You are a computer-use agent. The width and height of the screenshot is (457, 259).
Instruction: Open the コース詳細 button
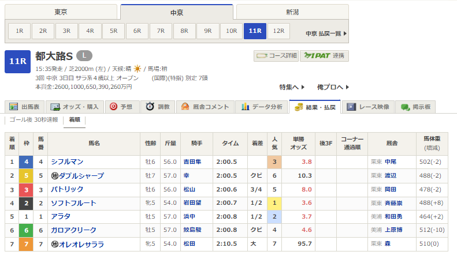276,56
